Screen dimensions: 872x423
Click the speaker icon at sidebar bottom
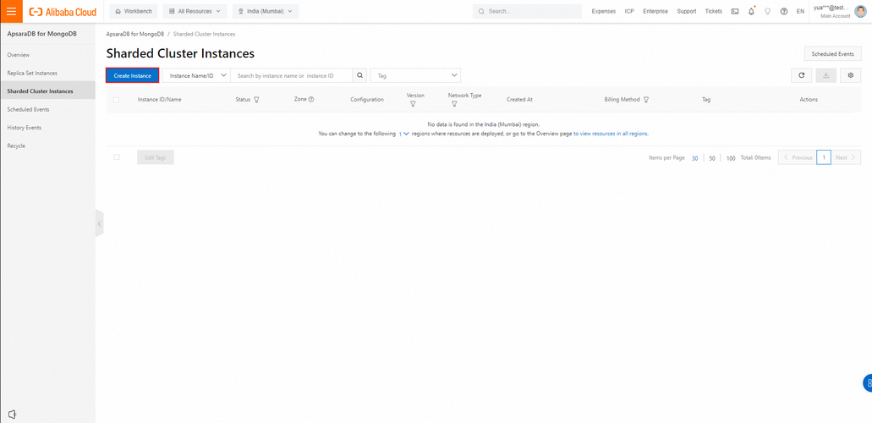pos(12,414)
